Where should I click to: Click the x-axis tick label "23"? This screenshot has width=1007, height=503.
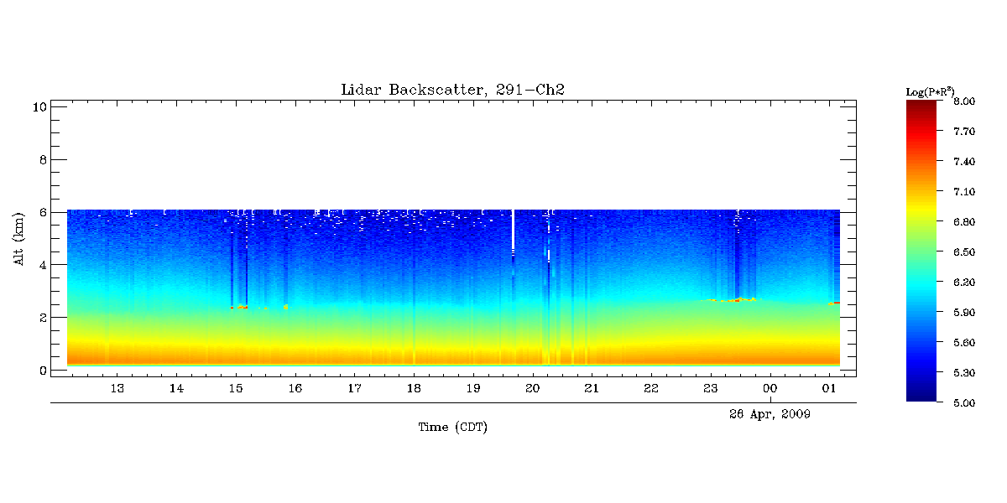[x=711, y=388]
